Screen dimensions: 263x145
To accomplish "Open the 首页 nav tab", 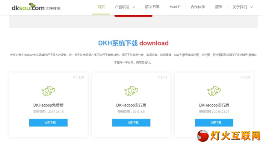I will point(101,7).
